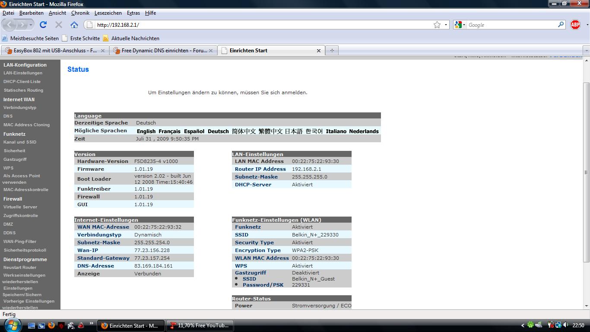Image resolution: width=590 pixels, height=332 pixels.
Task: Switch to the Free Dynamic DNS einrichten tab
Action: 163,51
